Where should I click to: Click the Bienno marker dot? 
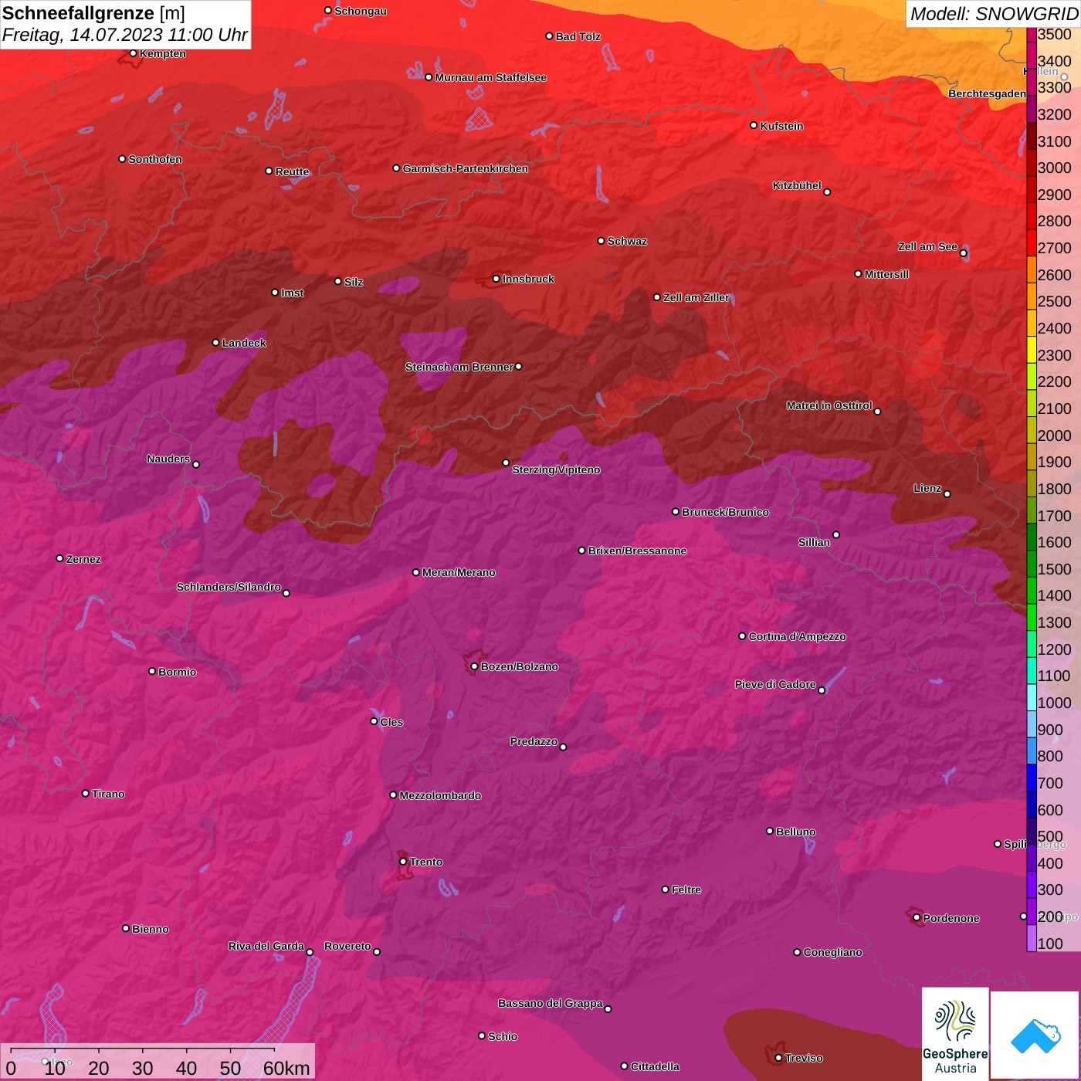[126, 928]
